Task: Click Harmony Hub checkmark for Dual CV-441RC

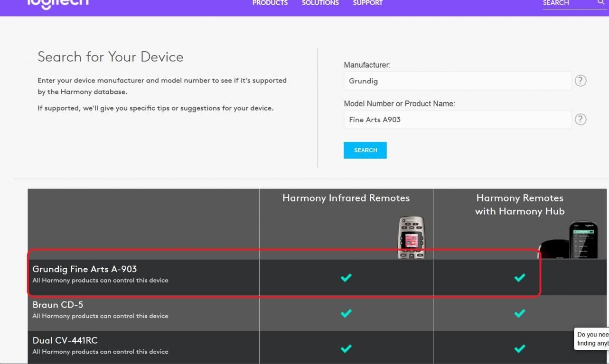Action: [x=520, y=348]
